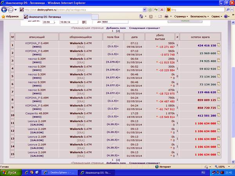Click attacker КОРОНА_Р in row 1
Screen dimensions: 235x176
[x=33, y=43]
